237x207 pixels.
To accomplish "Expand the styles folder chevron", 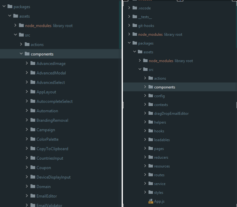I will 146,192.
